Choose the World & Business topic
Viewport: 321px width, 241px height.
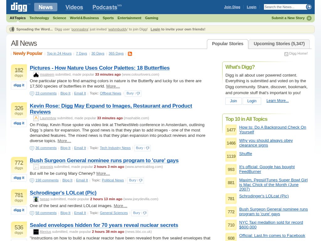click(84, 18)
